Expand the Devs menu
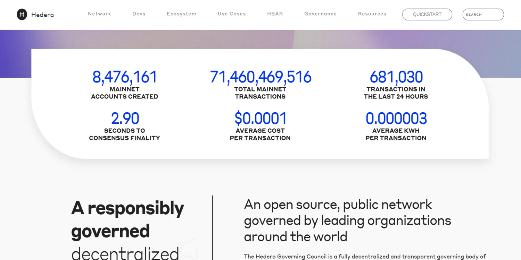 pyautogui.click(x=139, y=14)
